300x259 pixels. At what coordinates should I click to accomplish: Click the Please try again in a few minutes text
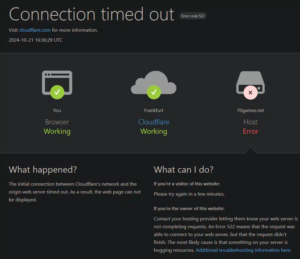[189, 194]
